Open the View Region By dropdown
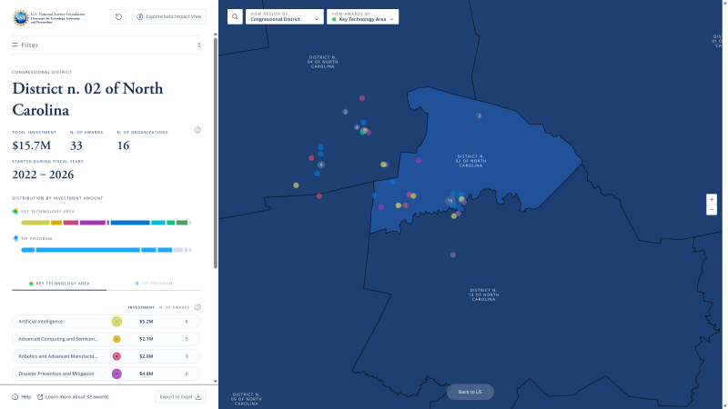The width and height of the screenshot is (728, 409). pyautogui.click(x=284, y=16)
